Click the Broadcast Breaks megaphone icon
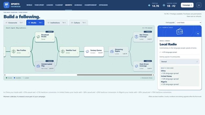The height and width of the screenshot is (115, 205). click(38, 37)
